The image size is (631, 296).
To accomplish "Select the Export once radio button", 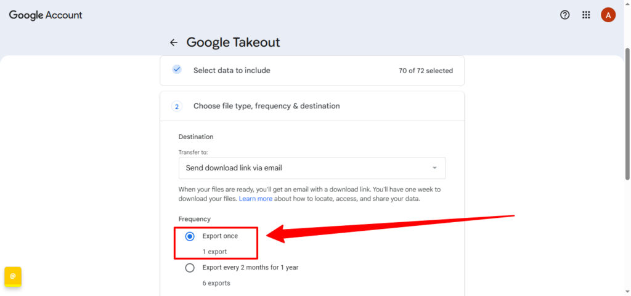I will tap(190, 236).
